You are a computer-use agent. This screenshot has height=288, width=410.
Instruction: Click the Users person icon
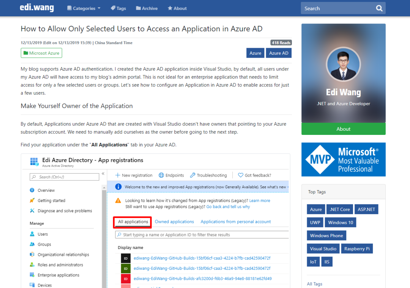click(32, 234)
